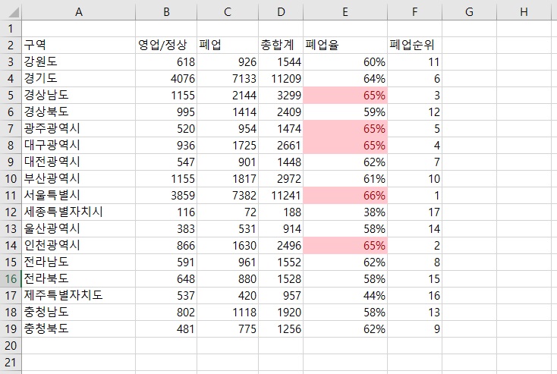Click highlighted 65% cell for 인천광역시
Screen dimensions: 557x374
click(x=345, y=246)
